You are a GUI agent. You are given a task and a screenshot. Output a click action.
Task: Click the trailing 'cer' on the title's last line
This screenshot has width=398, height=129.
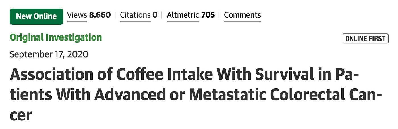20,116
